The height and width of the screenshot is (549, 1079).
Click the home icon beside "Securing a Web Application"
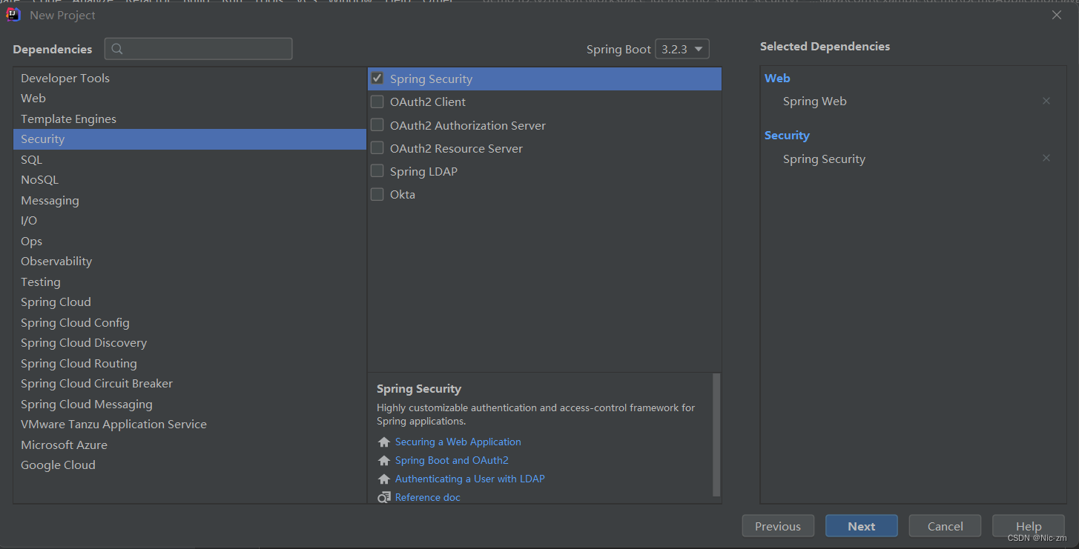384,442
